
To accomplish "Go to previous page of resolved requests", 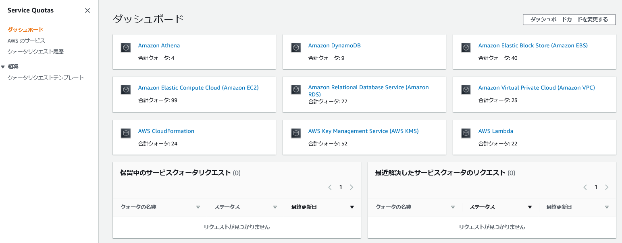I will point(585,187).
